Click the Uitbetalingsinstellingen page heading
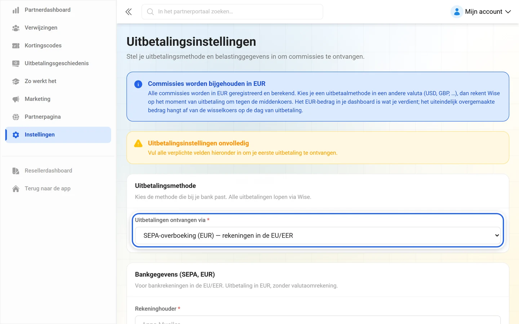 click(191, 42)
